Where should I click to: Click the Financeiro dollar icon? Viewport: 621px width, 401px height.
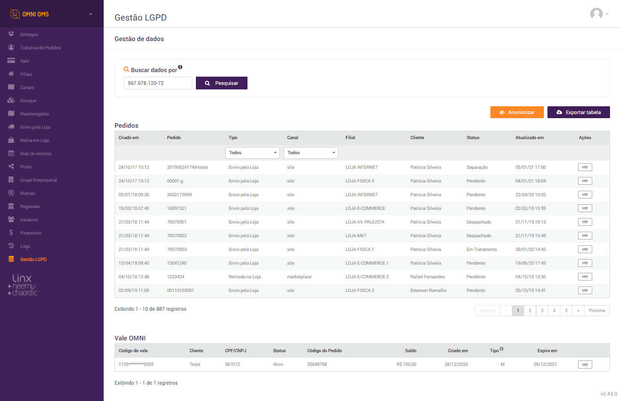[11, 233]
